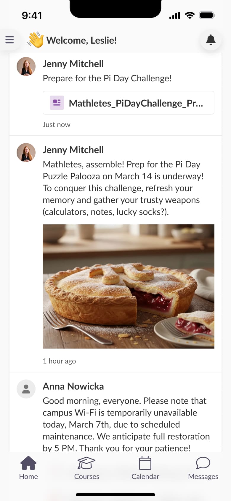Open the Calendar tab
The image size is (231, 501).
click(x=145, y=468)
